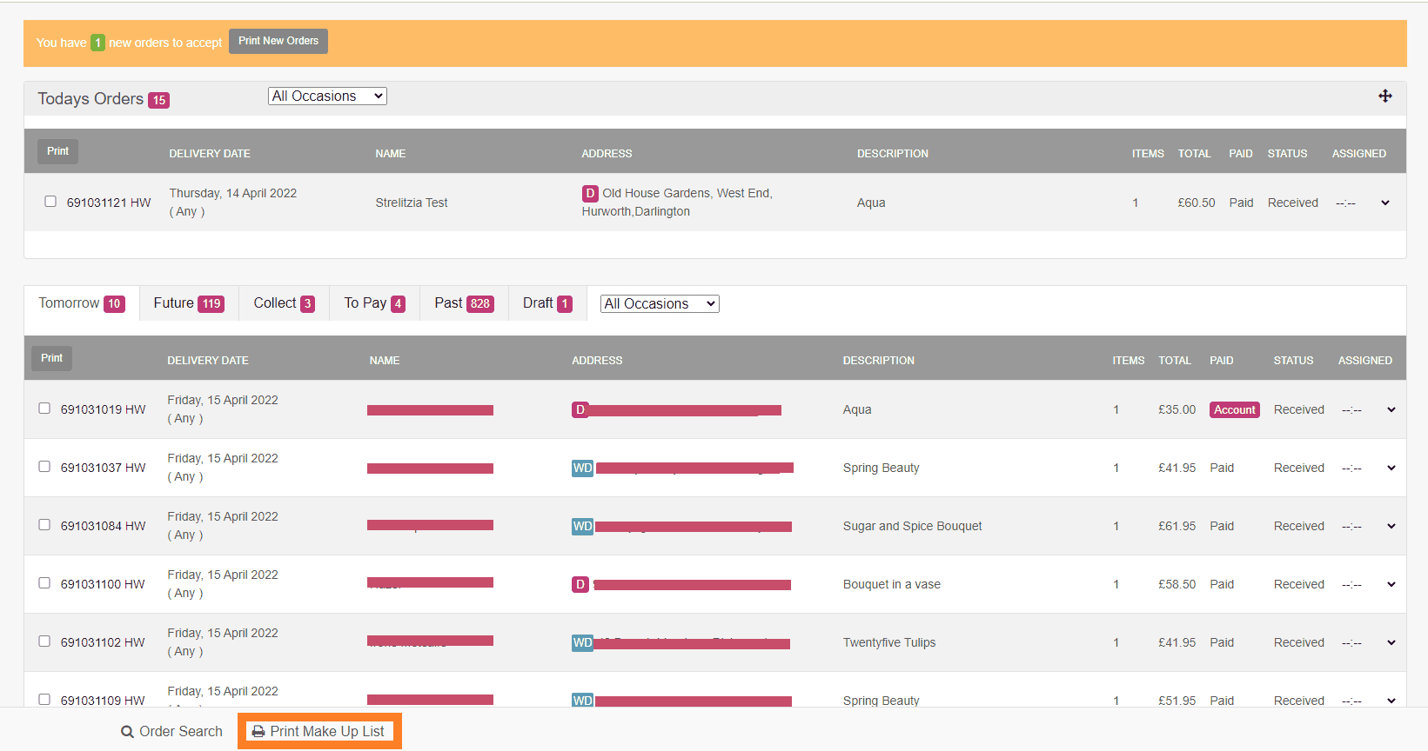1428x751 pixels.
Task: Open the Draft tab
Action: pyautogui.click(x=547, y=303)
